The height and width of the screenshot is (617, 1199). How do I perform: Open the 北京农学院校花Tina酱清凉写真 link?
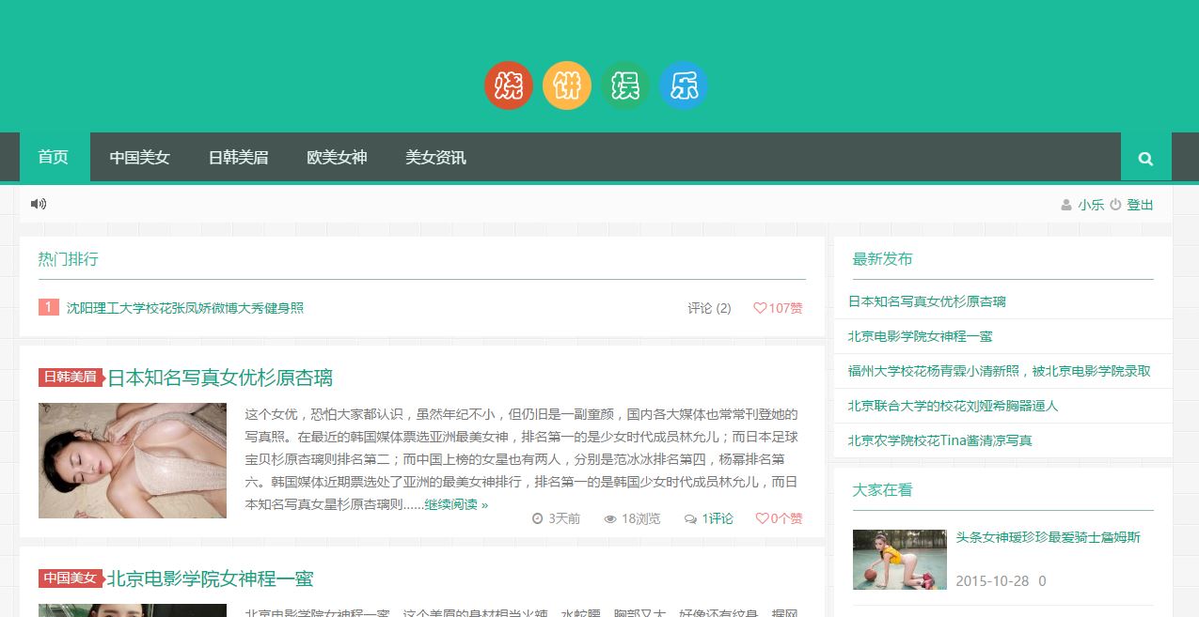(939, 440)
